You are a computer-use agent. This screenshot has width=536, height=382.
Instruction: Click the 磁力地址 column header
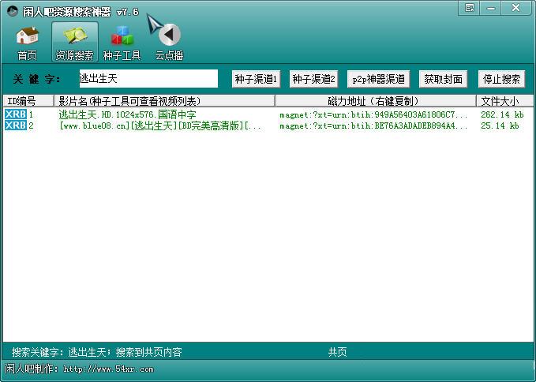pos(375,101)
